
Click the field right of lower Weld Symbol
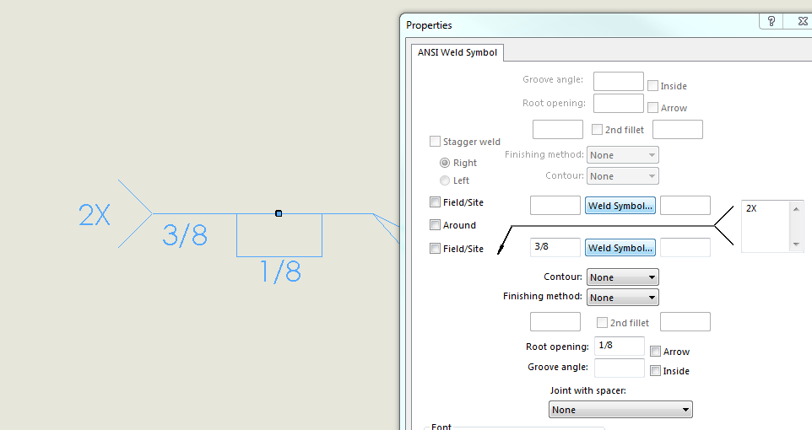point(685,247)
